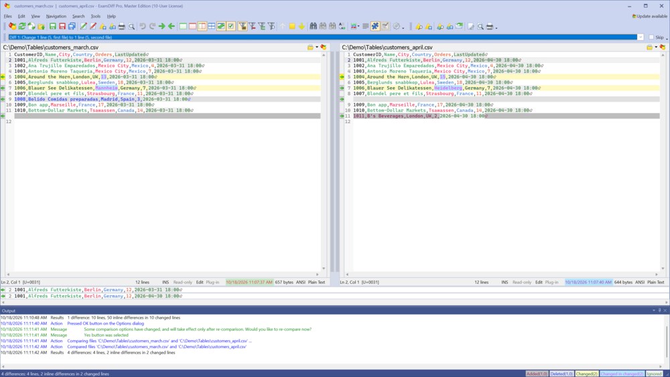This screenshot has width=670, height=377.
Task: Click the Print toolbar icon next to magnifier
Action: (x=122, y=27)
